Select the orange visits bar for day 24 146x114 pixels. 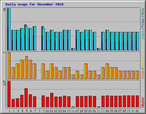tap(108, 71)
